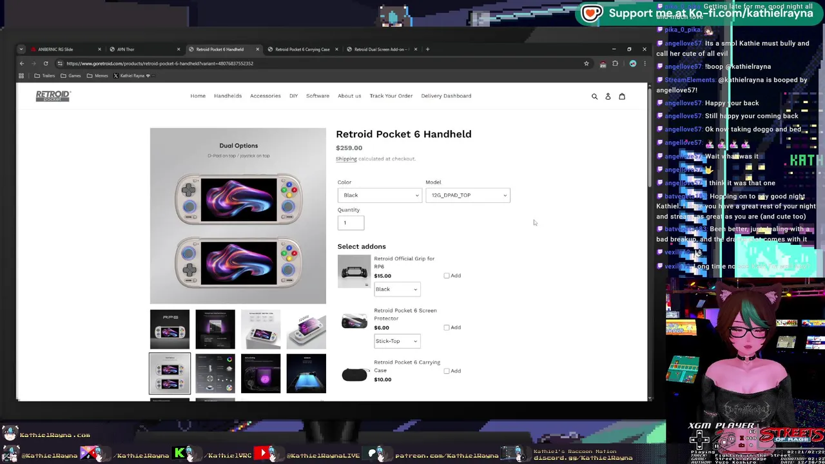Focus the Quantity input field
Screen dimensions: 825x464
click(351, 223)
